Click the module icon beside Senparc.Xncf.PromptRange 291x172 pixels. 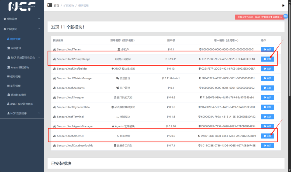tap(54, 59)
